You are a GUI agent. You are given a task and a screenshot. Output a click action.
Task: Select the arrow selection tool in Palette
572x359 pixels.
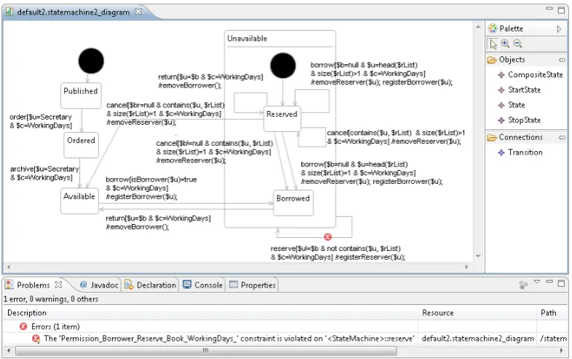493,45
